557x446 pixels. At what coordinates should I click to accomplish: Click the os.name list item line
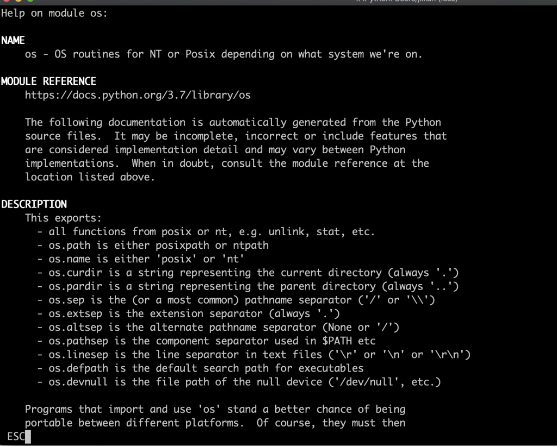click(x=141, y=259)
